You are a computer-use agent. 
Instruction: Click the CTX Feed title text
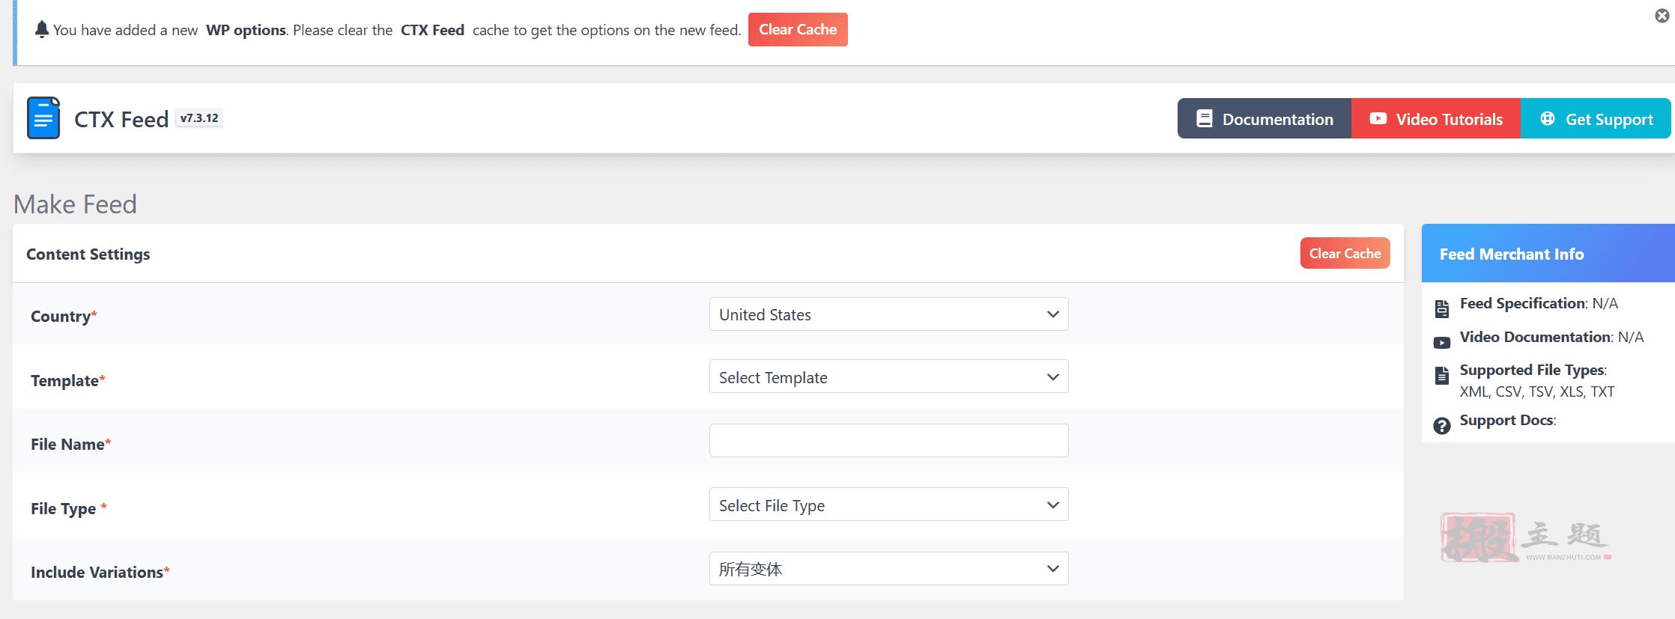[x=121, y=120]
